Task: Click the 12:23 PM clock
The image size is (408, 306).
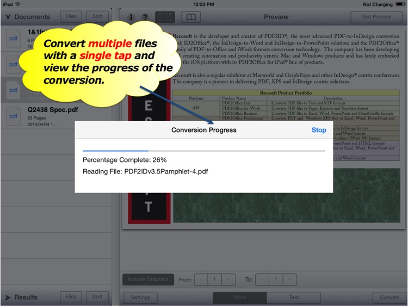Action: (x=204, y=4)
